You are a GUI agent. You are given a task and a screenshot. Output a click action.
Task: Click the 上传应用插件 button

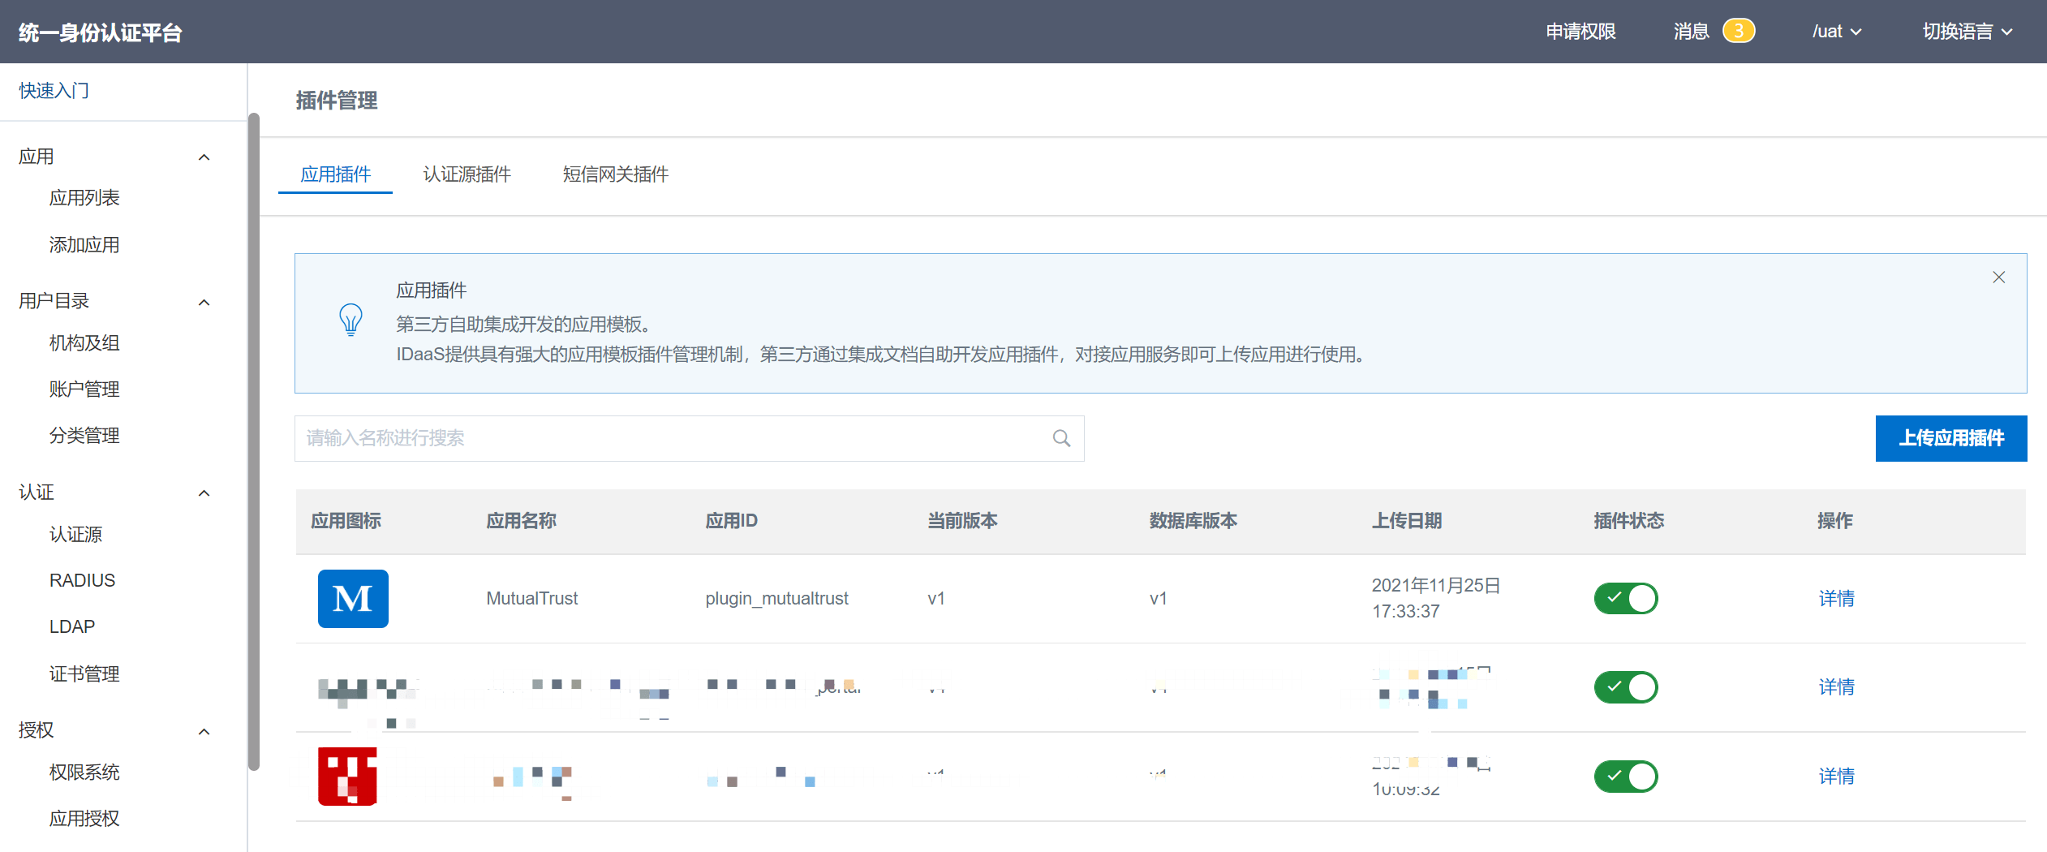pos(1950,439)
